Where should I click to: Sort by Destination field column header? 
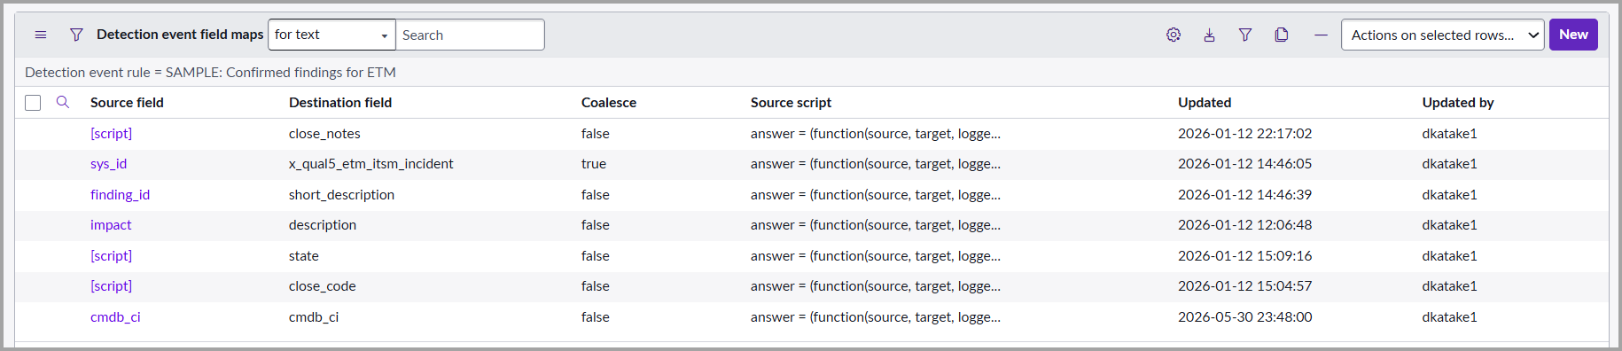pos(340,103)
